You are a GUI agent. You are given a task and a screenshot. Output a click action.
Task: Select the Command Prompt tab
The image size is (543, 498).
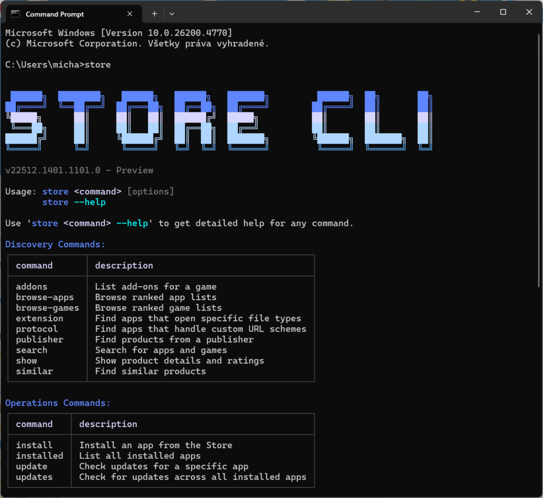pyautogui.click(x=58, y=14)
